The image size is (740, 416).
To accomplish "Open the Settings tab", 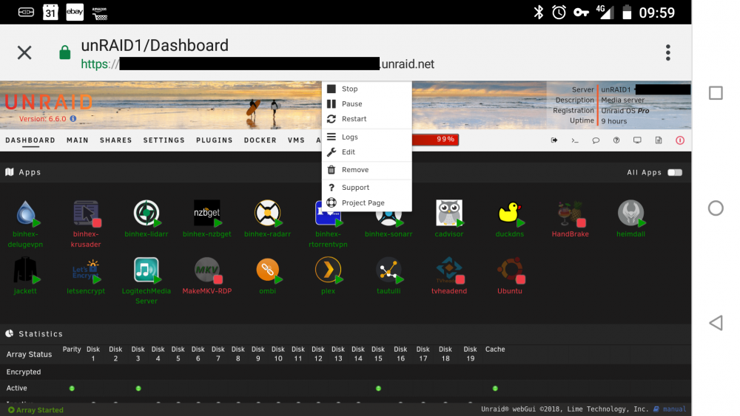I will 164,140.
